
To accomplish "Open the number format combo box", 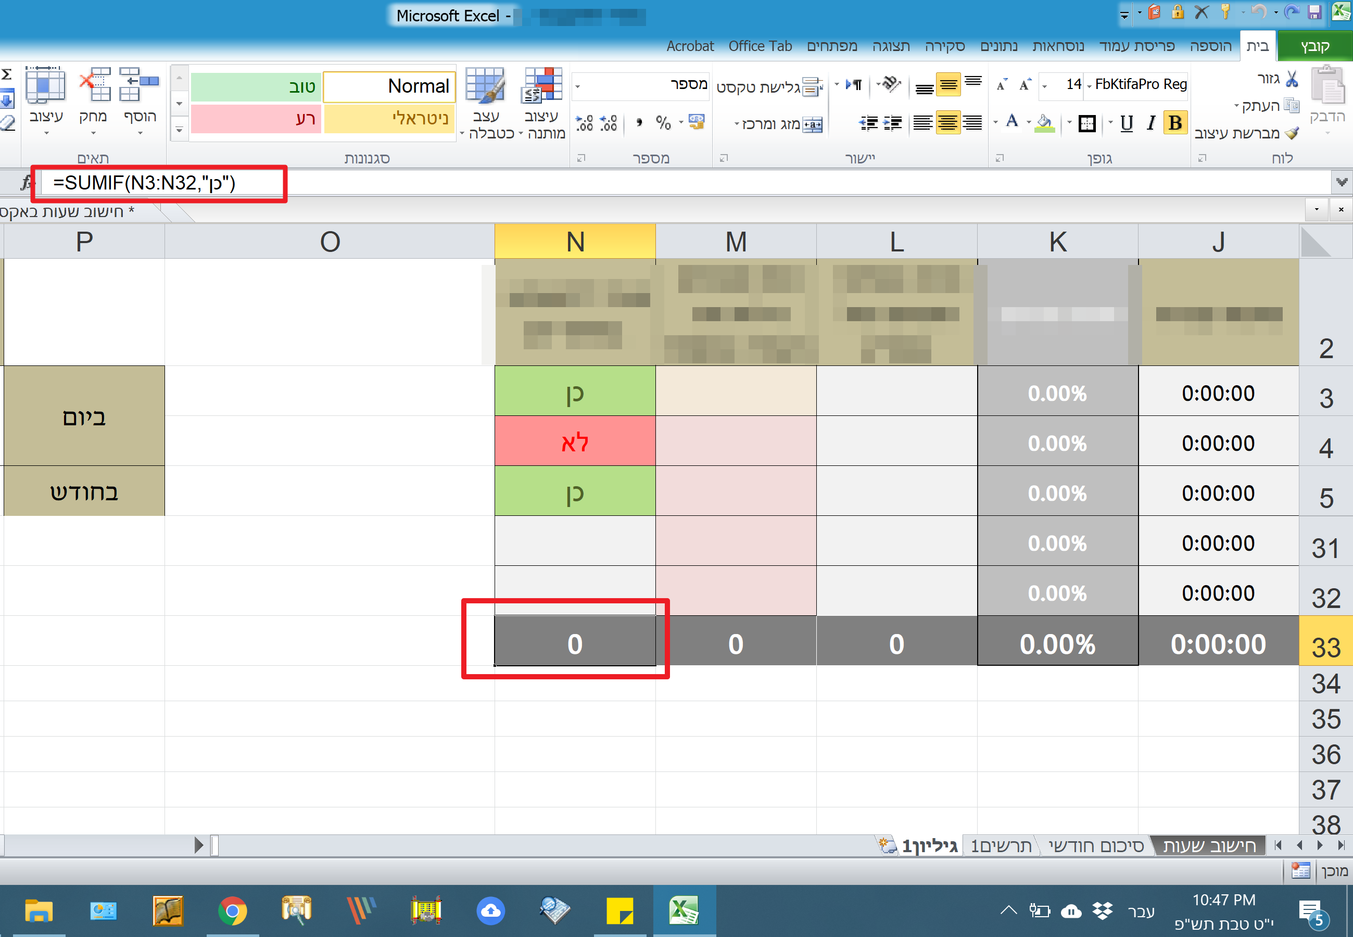I will [578, 86].
